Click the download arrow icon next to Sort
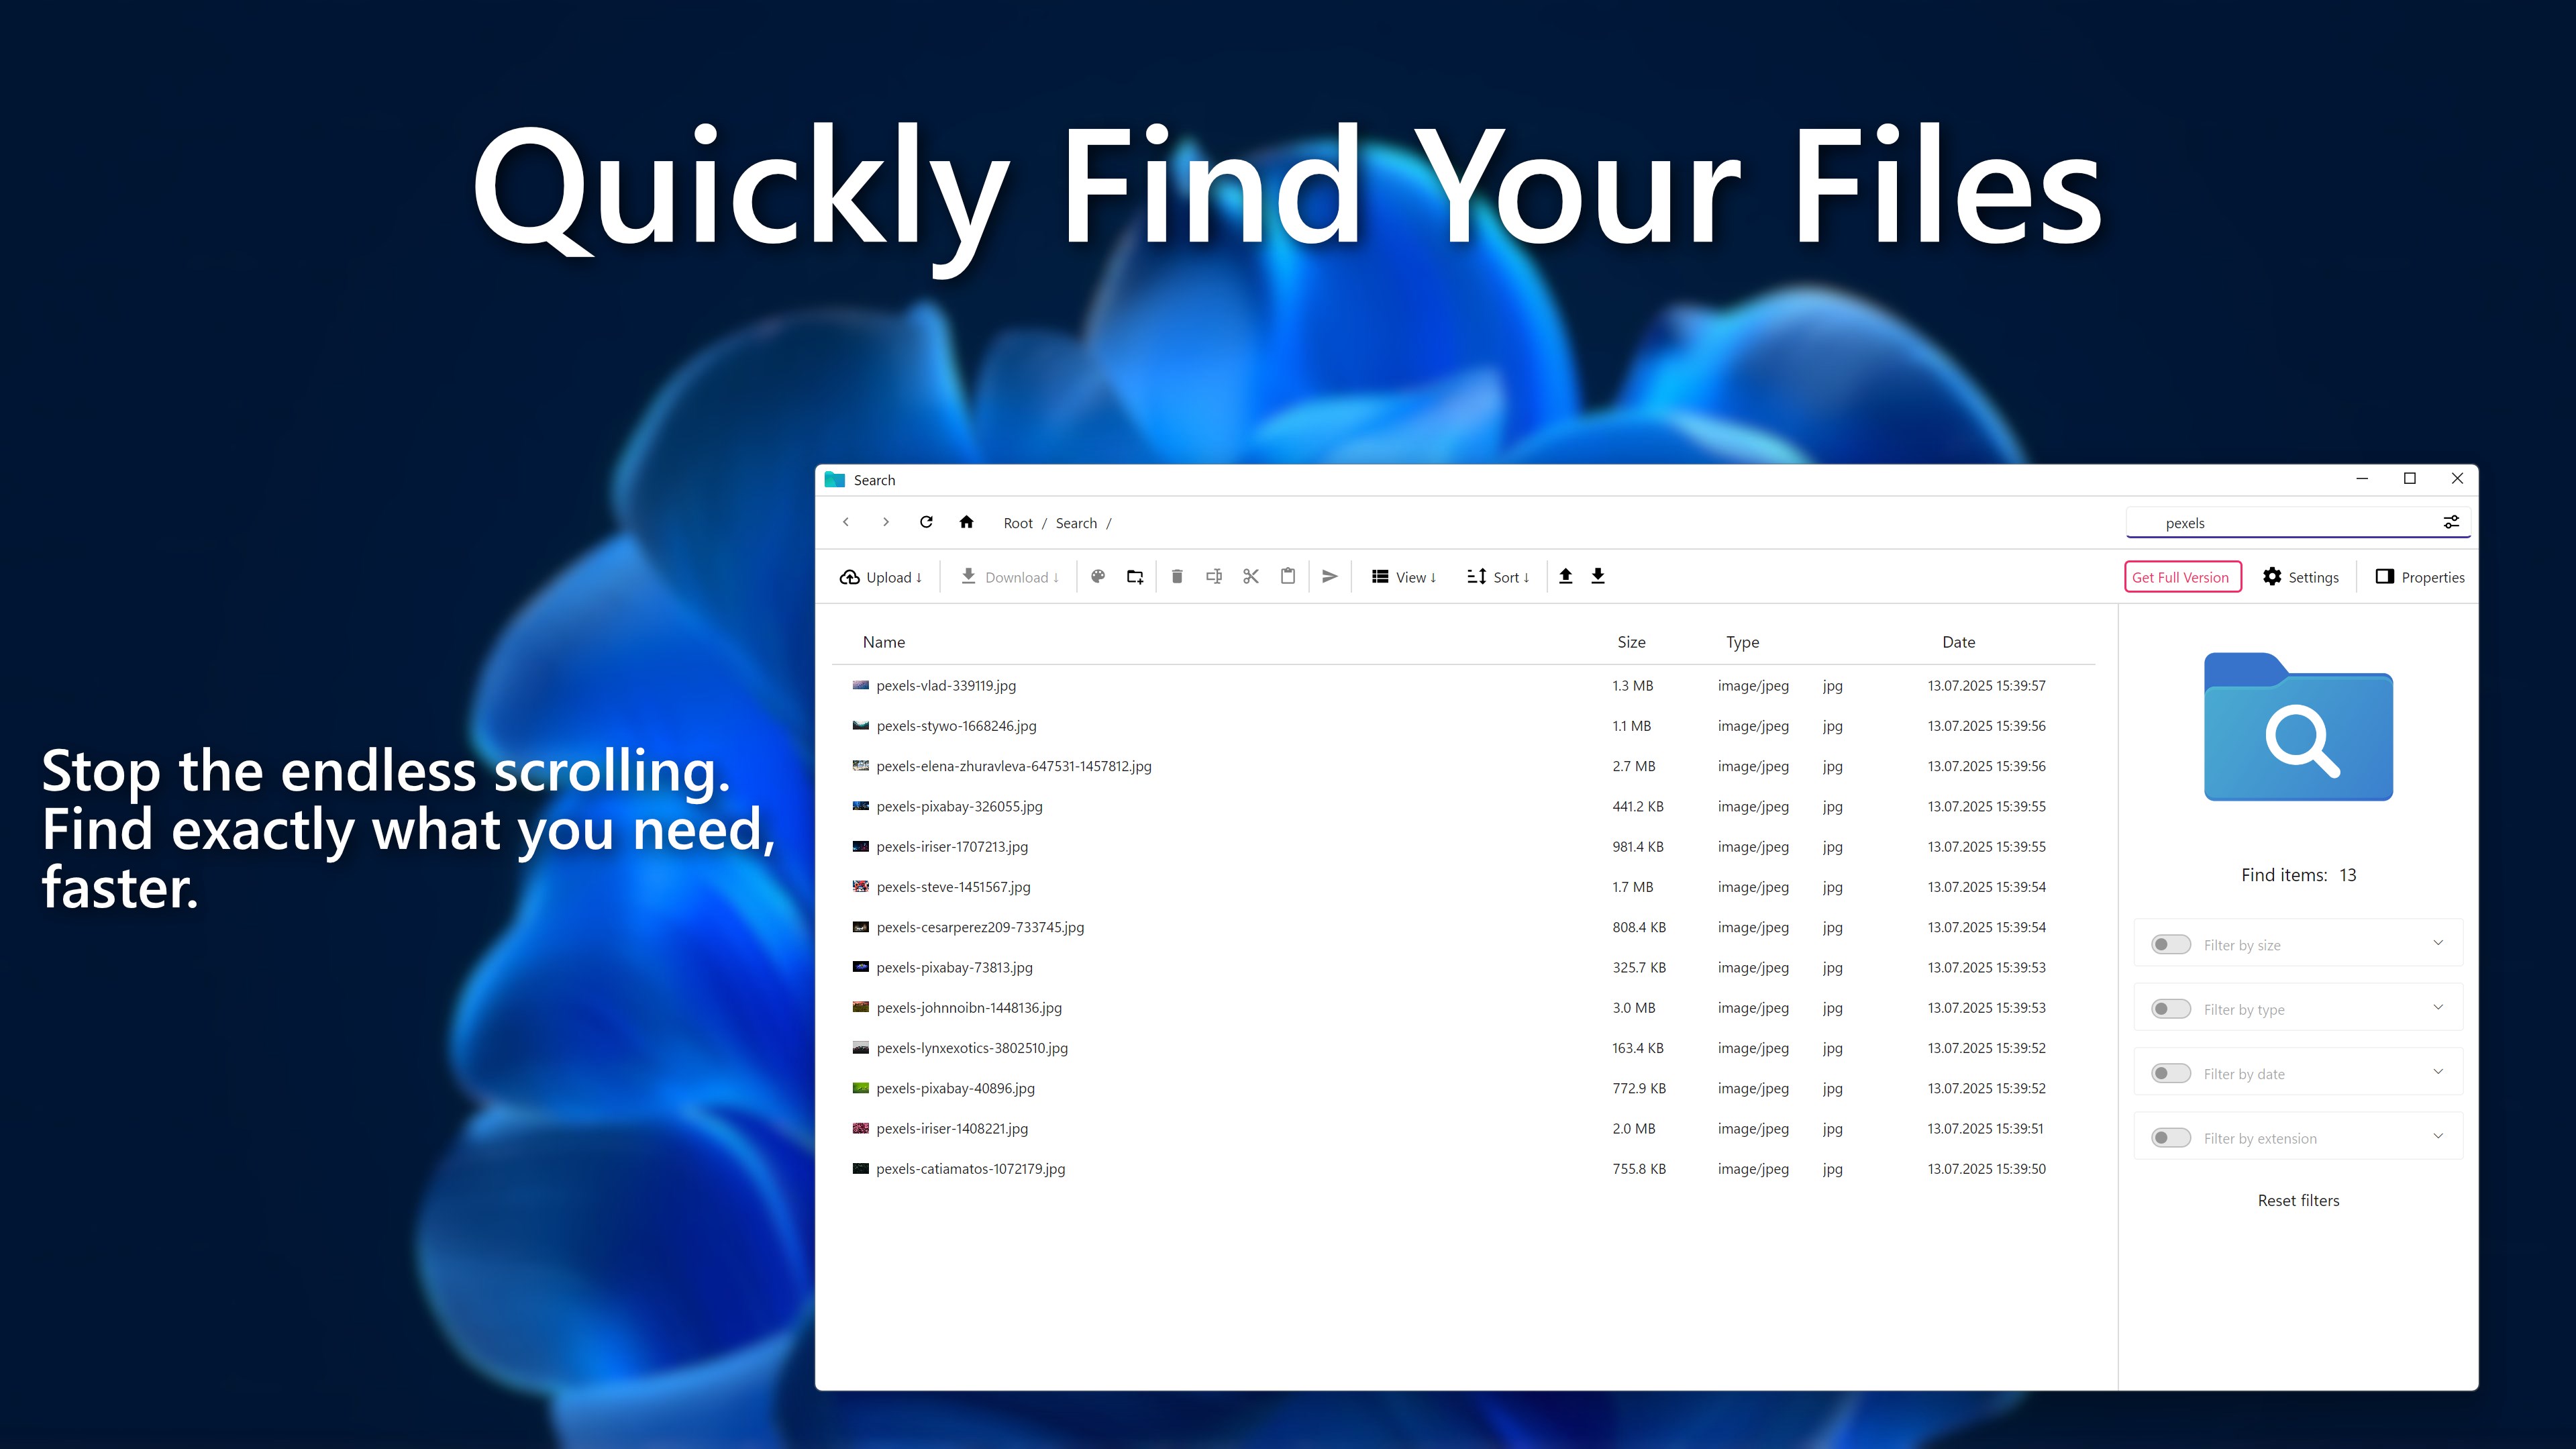Image resolution: width=2576 pixels, height=1449 pixels. pos(1598,576)
